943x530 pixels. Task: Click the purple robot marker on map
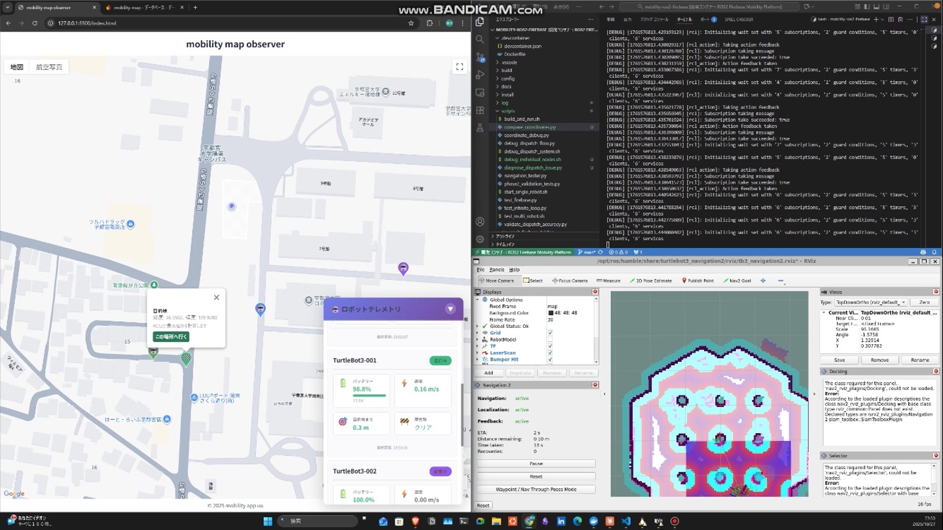pyautogui.click(x=403, y=268)
